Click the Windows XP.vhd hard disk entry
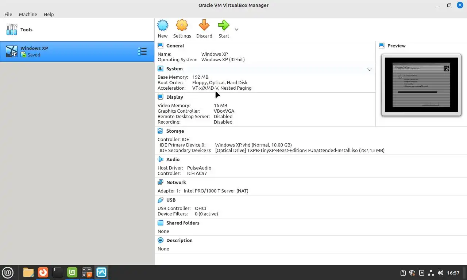 [254, 145]
